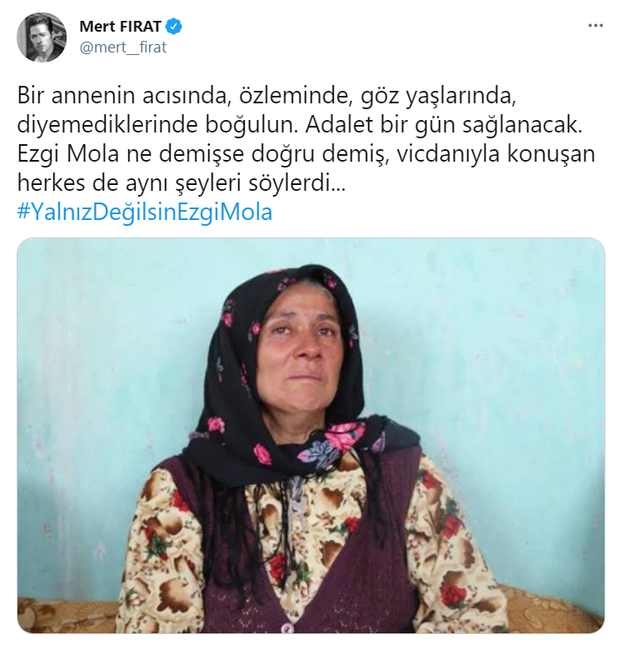The height and width of the screenshot is (645, 617).
Task: Click the tweet line starting "Bir annenin"
Action: point(266,97)
